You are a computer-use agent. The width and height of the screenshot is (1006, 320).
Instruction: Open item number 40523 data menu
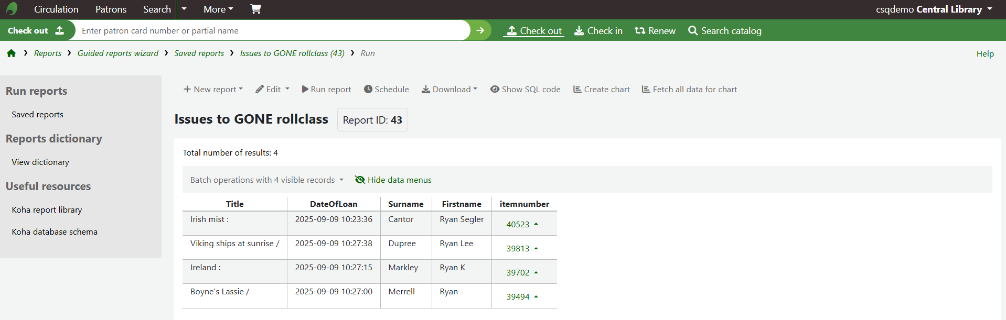(522, 224)
